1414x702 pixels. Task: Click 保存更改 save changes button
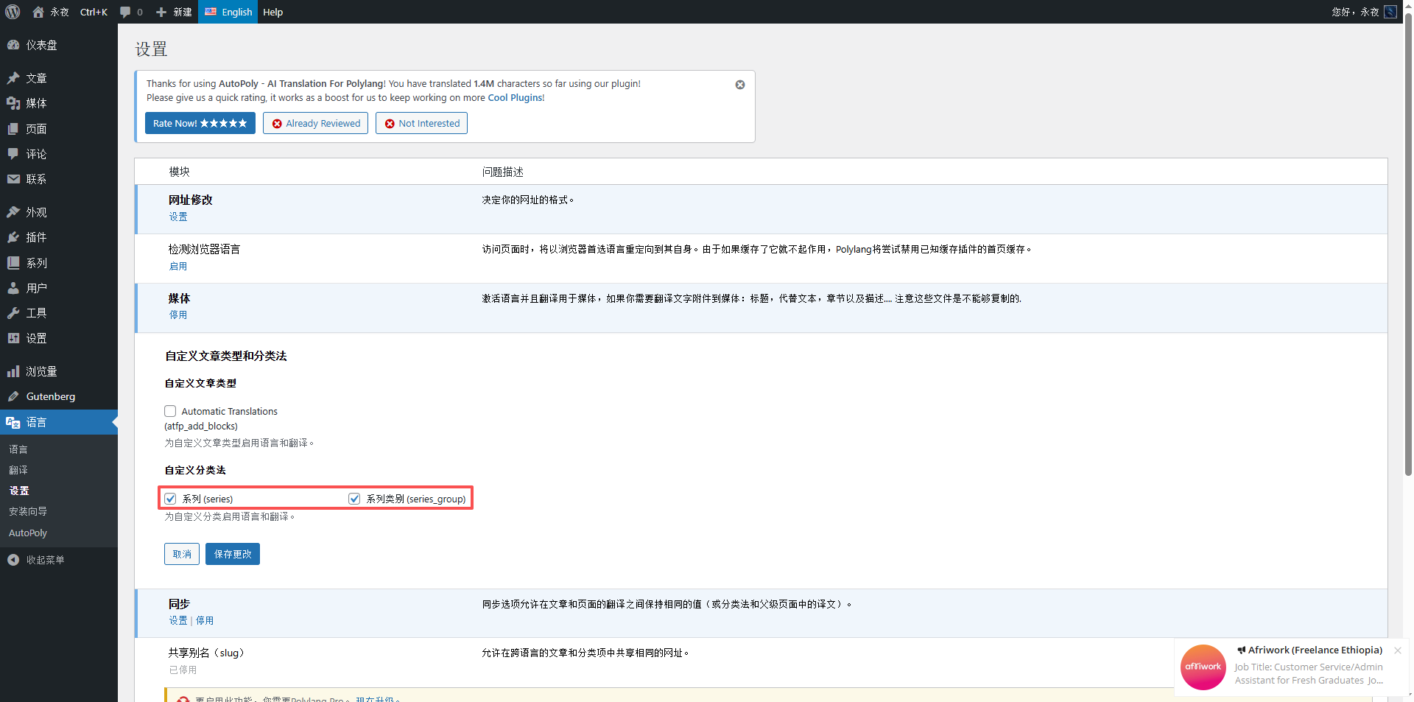coord(233,554)
